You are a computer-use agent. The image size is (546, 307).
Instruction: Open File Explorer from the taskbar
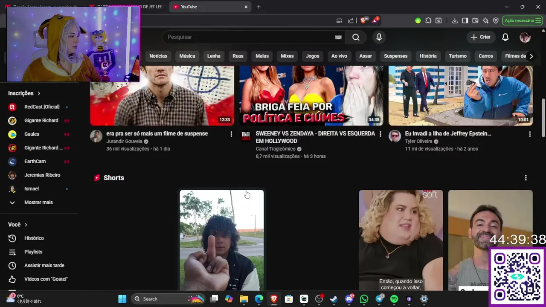(244, 299)
